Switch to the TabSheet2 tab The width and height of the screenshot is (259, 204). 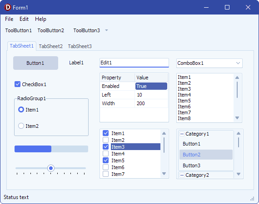coord(51,46)
